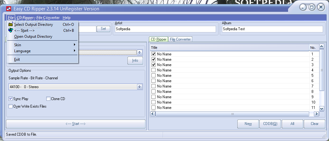
Task: Click the New button
Action: click(248, 124)
